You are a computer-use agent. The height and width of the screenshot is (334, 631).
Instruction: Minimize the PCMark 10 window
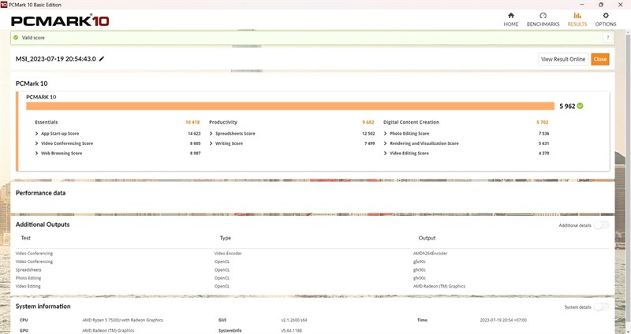[x=582, y=5]
